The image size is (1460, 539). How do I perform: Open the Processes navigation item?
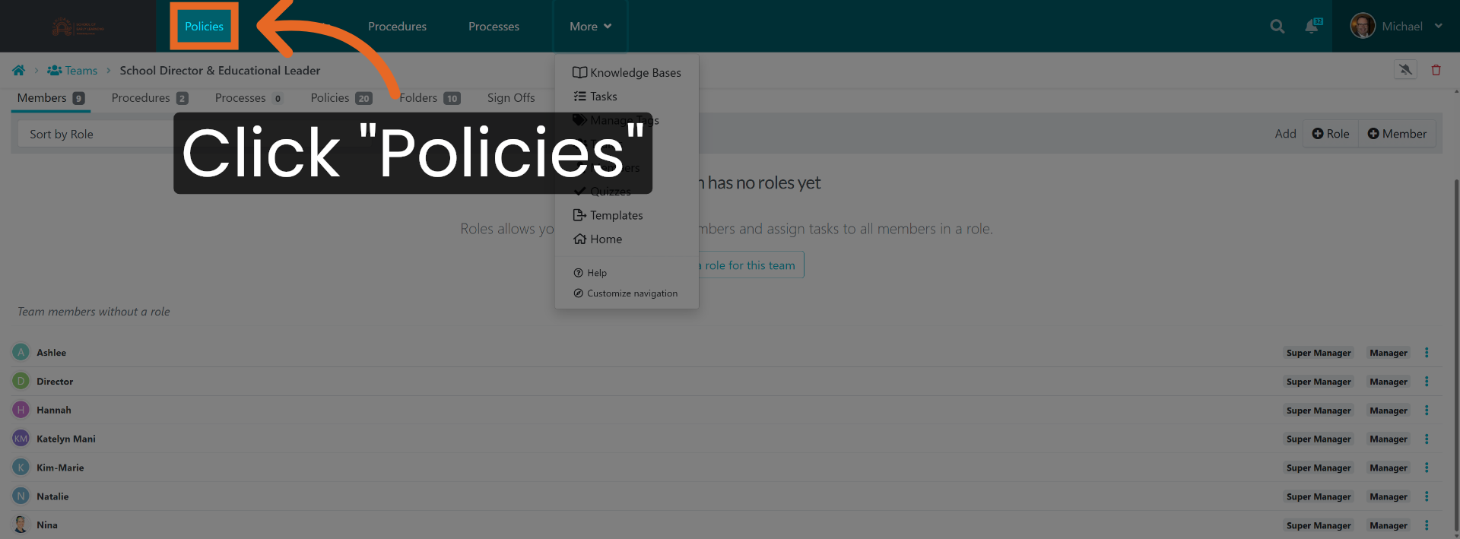pos(494,26)
